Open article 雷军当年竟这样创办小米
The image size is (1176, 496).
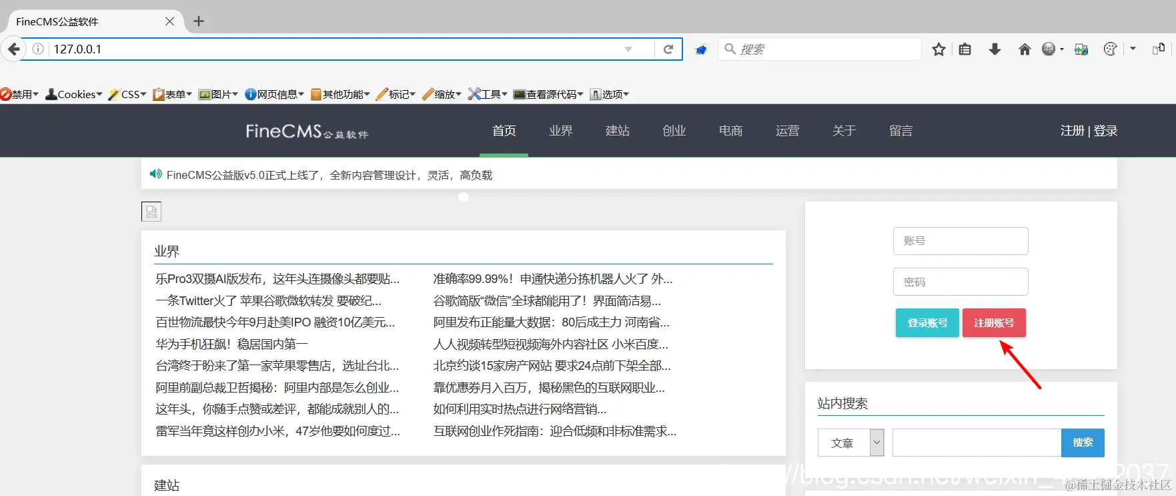click(x=277, y=431)
